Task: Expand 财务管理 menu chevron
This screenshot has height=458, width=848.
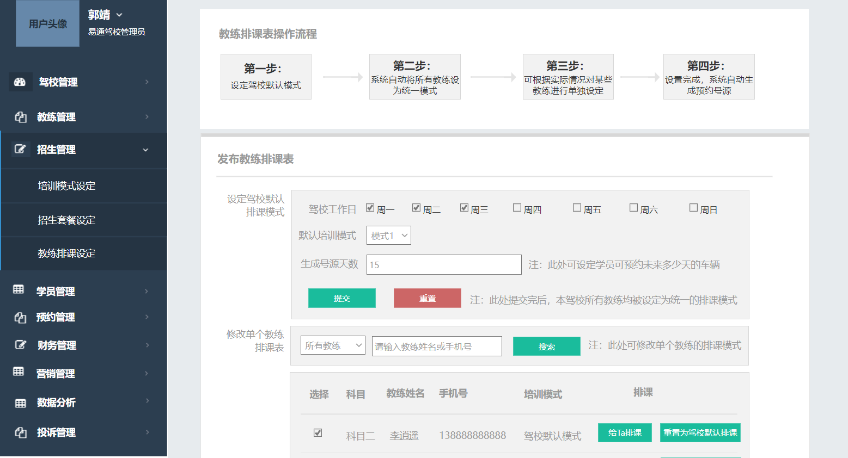Action: 147,345
